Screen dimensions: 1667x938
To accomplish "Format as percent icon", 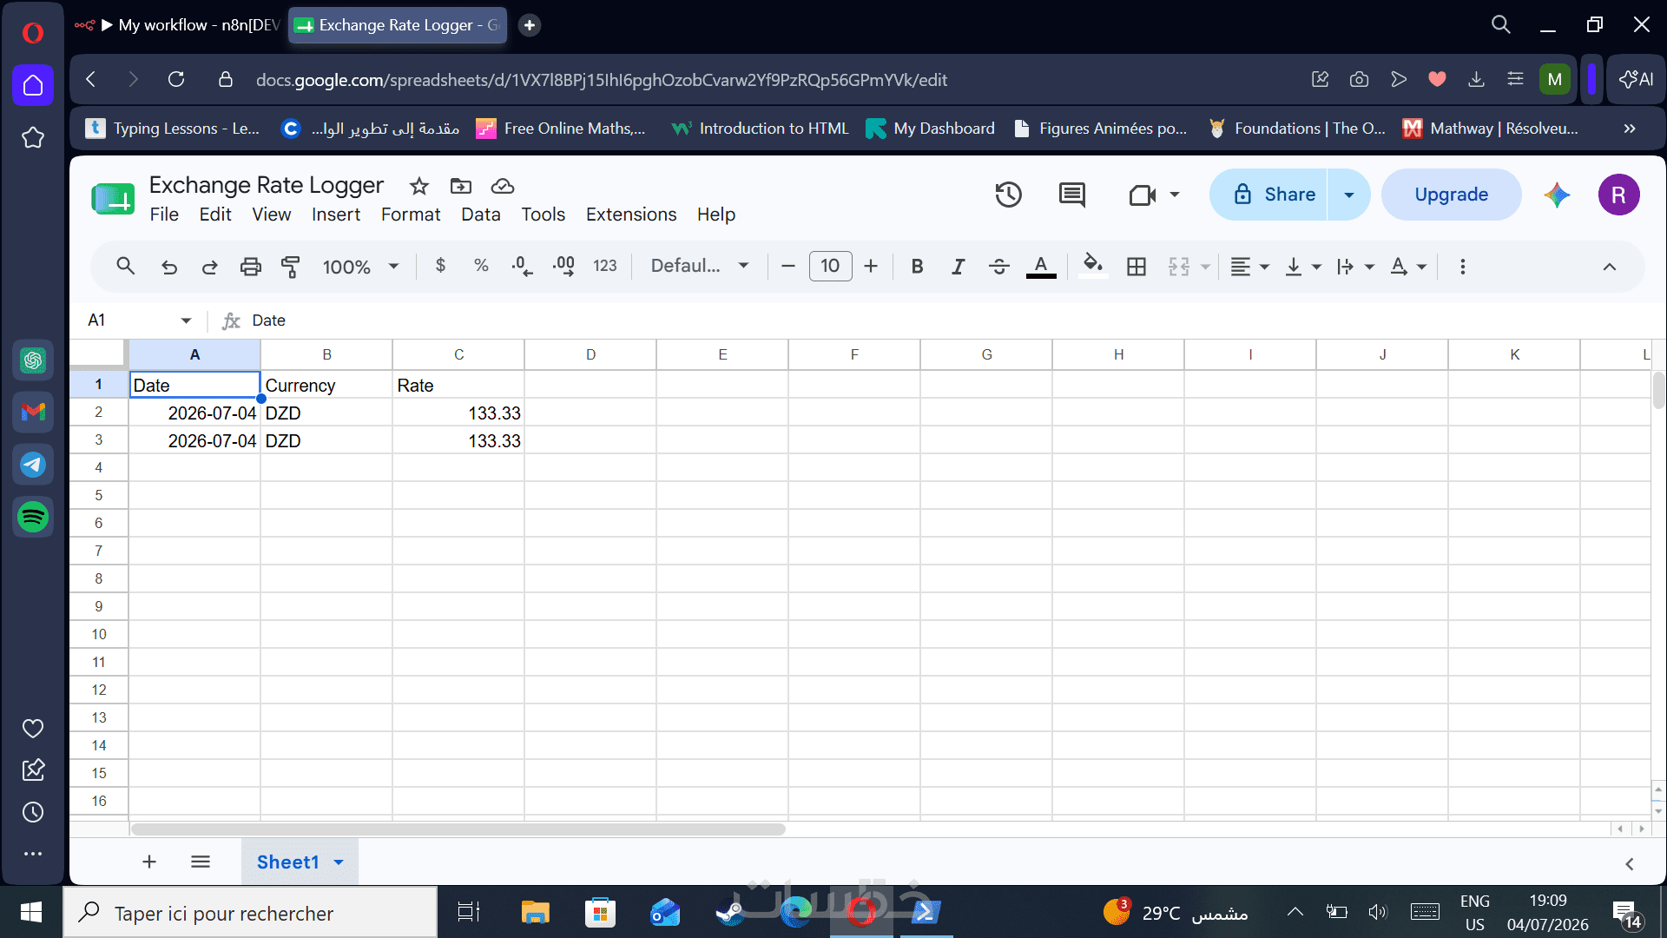I will pyautogui.click(x=481, y=266).
